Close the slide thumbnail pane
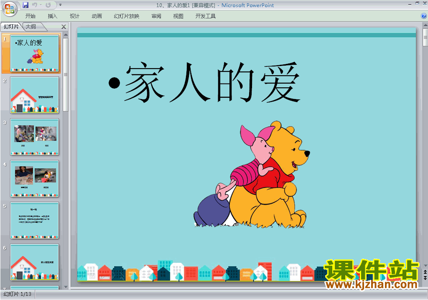The width and height of the screenshot is (428, 300). coord(64,27)
